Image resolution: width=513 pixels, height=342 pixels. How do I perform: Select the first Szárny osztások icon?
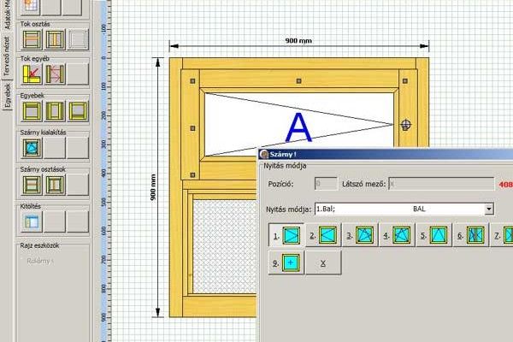coord(32,184)
